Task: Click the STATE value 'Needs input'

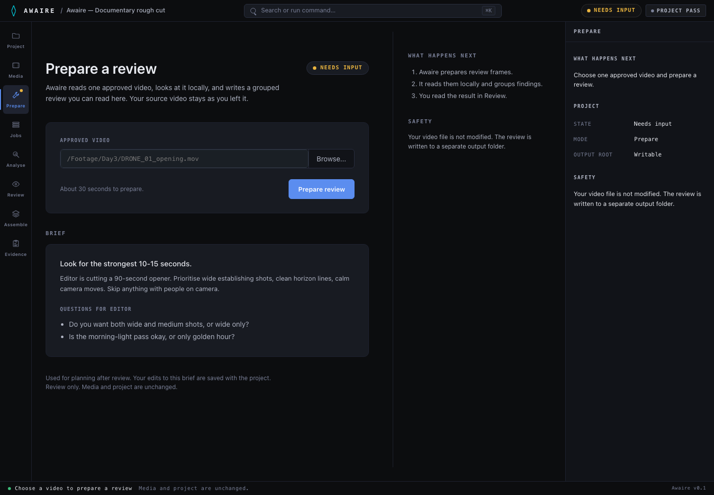Action: click(653, 124)
